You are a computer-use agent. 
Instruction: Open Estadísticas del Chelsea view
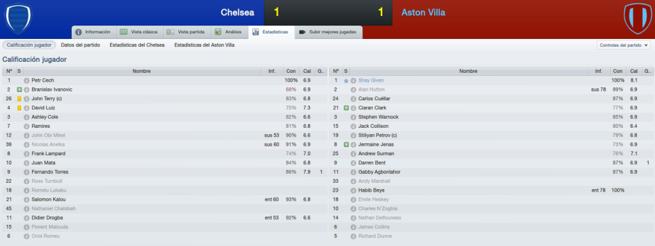(x=137, y=45)
